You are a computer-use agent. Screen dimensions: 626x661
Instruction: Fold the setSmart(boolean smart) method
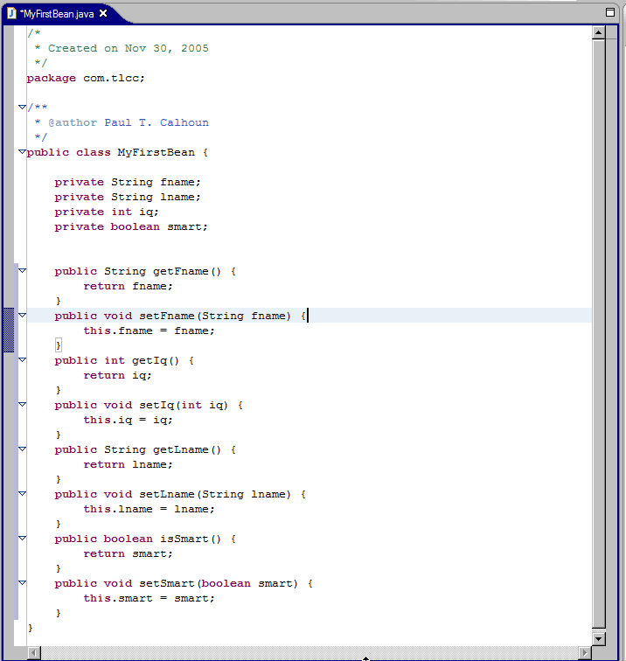coord(23,583)
